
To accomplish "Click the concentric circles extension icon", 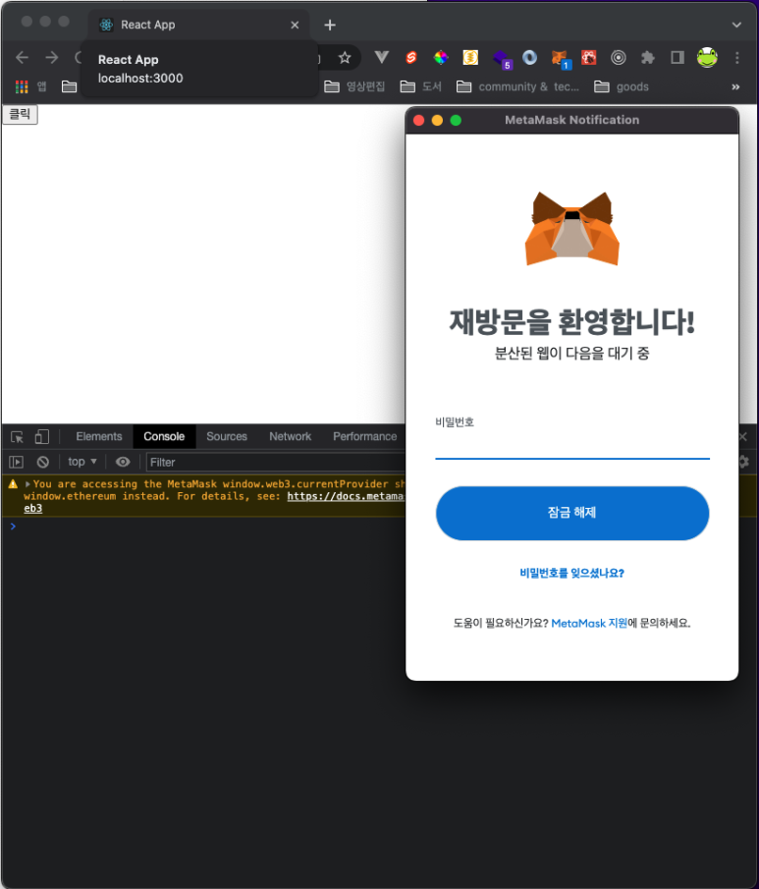I will pos(619,57).
